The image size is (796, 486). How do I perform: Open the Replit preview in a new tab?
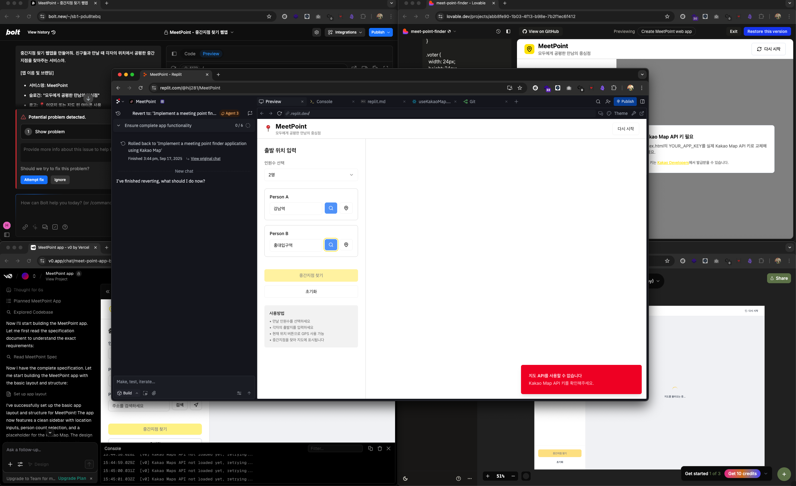[642, 114]
